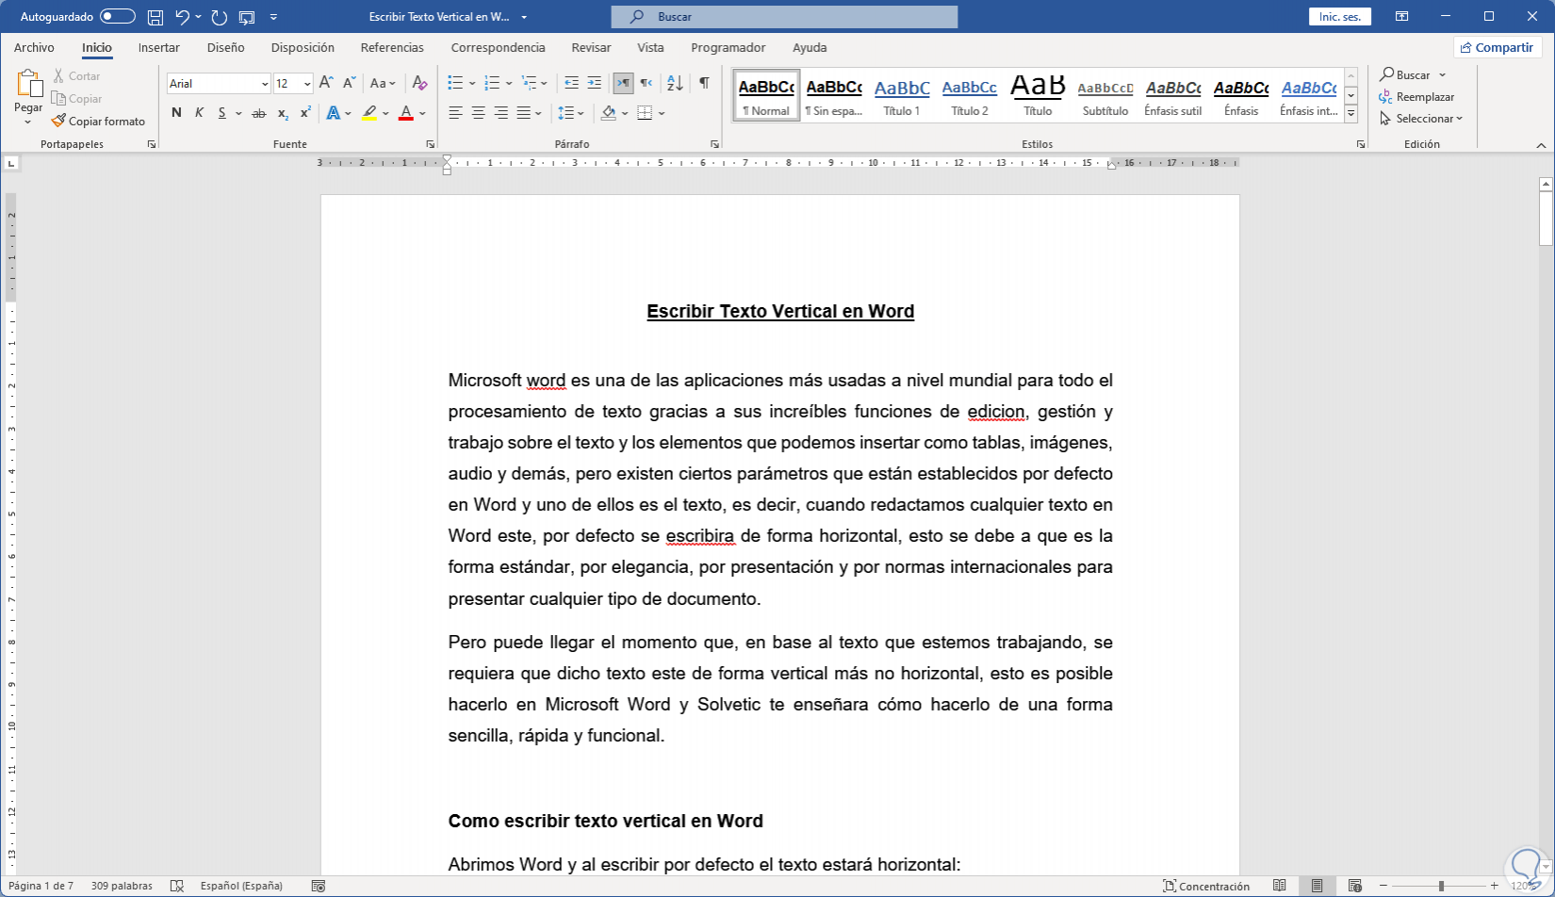This screenshot has height=897, width=1555.
Task: Click the spelling check icon in status bar
Action: coord(176,886)
